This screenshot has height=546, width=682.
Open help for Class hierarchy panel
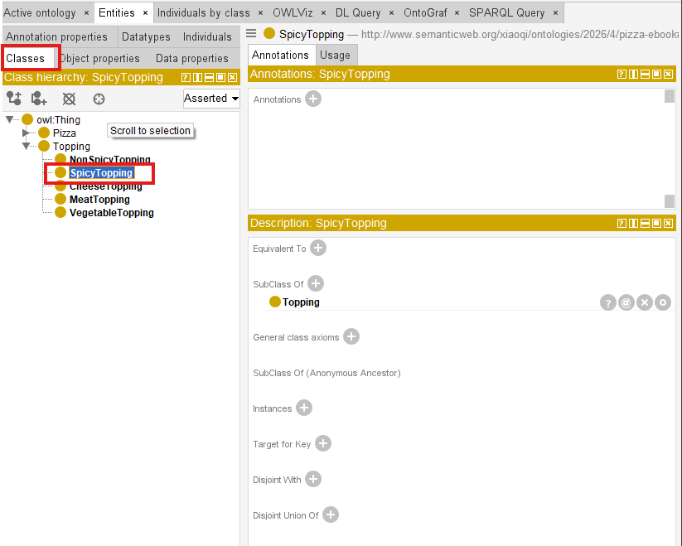coord(186,77)
